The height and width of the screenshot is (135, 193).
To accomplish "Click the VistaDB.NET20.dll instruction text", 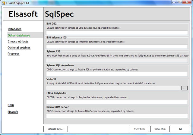I will click(101, 83).
